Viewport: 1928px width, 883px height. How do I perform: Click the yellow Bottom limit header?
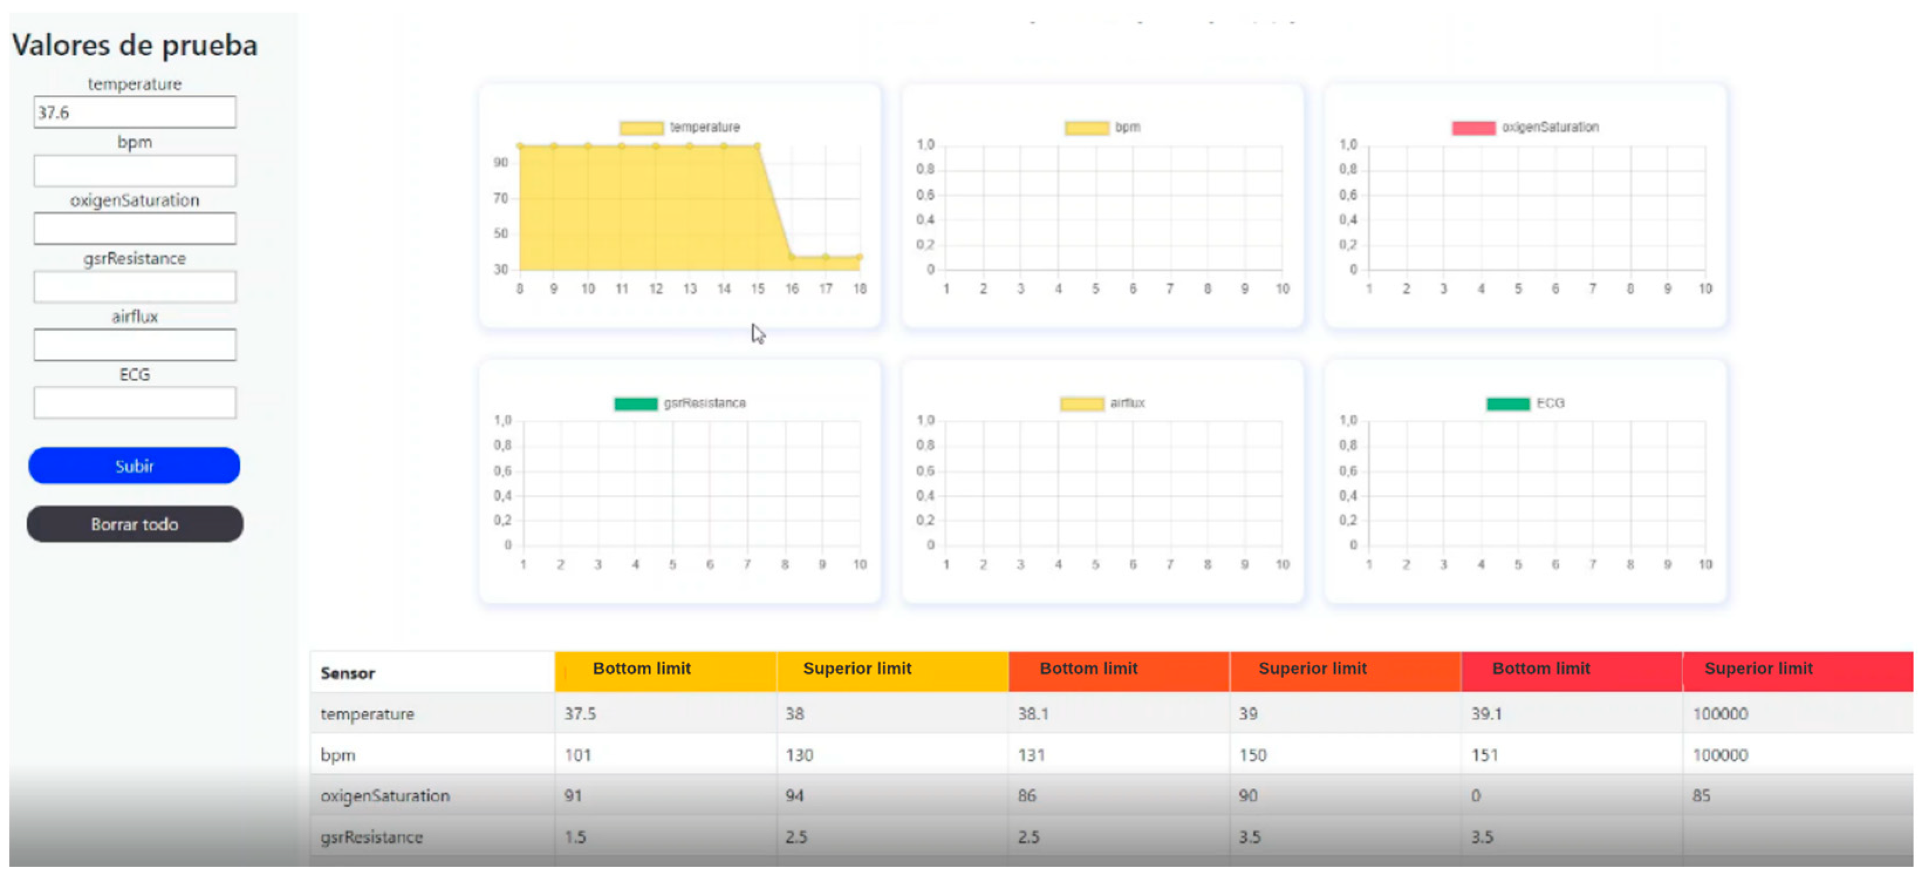point(642,668)
